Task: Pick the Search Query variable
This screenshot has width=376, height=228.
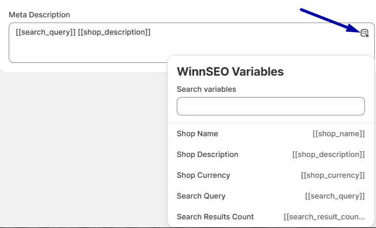Action: [x=271, y=196]
